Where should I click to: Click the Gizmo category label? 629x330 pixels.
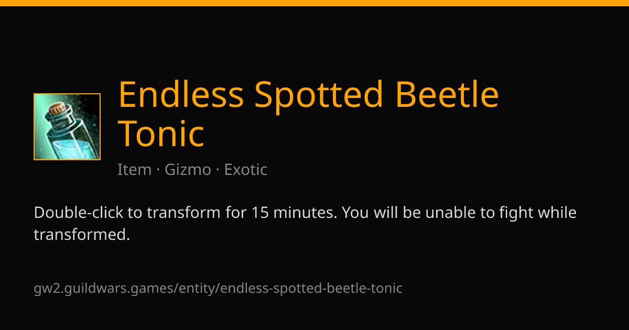pyautogui.click(x=188, y=170)
